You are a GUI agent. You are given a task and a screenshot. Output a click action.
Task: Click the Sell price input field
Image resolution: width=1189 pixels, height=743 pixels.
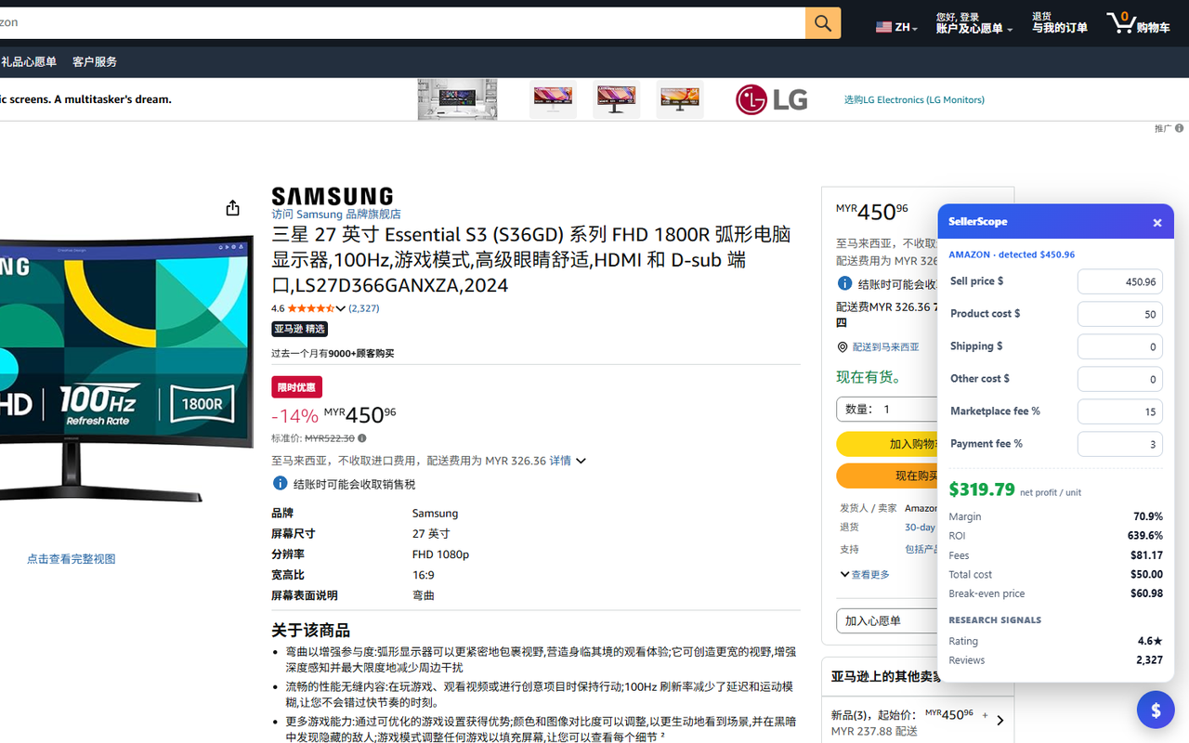1119,281
